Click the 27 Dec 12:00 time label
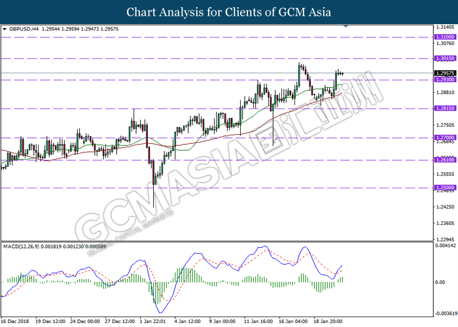 click(x=120, y=322)
